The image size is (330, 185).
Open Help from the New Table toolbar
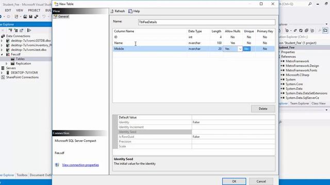click(134, 11)
